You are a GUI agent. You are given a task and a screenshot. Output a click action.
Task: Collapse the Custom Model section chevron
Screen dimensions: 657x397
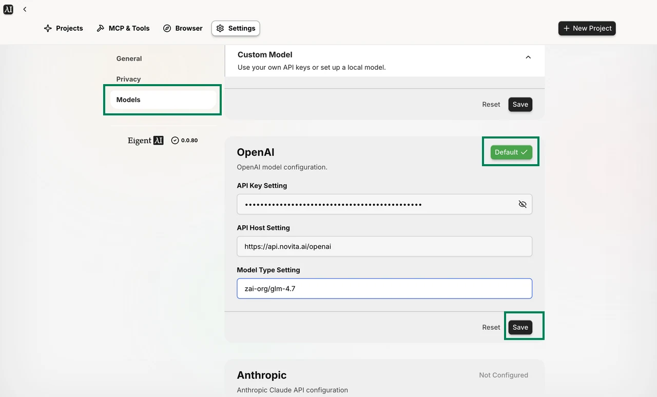click(528, 57)
